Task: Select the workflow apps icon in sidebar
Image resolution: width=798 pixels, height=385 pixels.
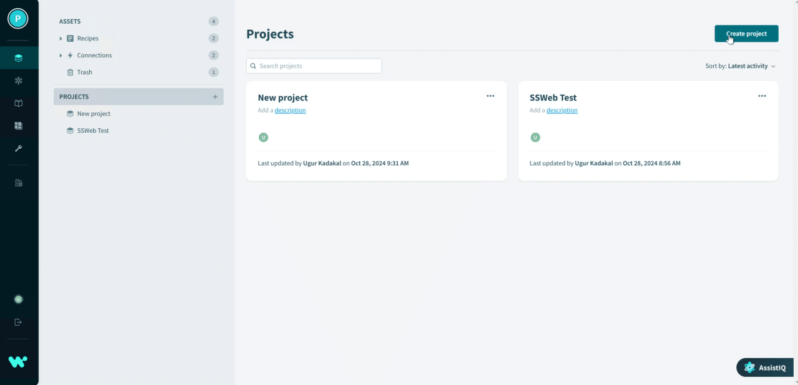Action: pos(18,80)
